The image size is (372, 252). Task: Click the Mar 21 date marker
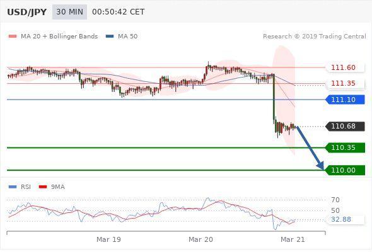point(293,239)
